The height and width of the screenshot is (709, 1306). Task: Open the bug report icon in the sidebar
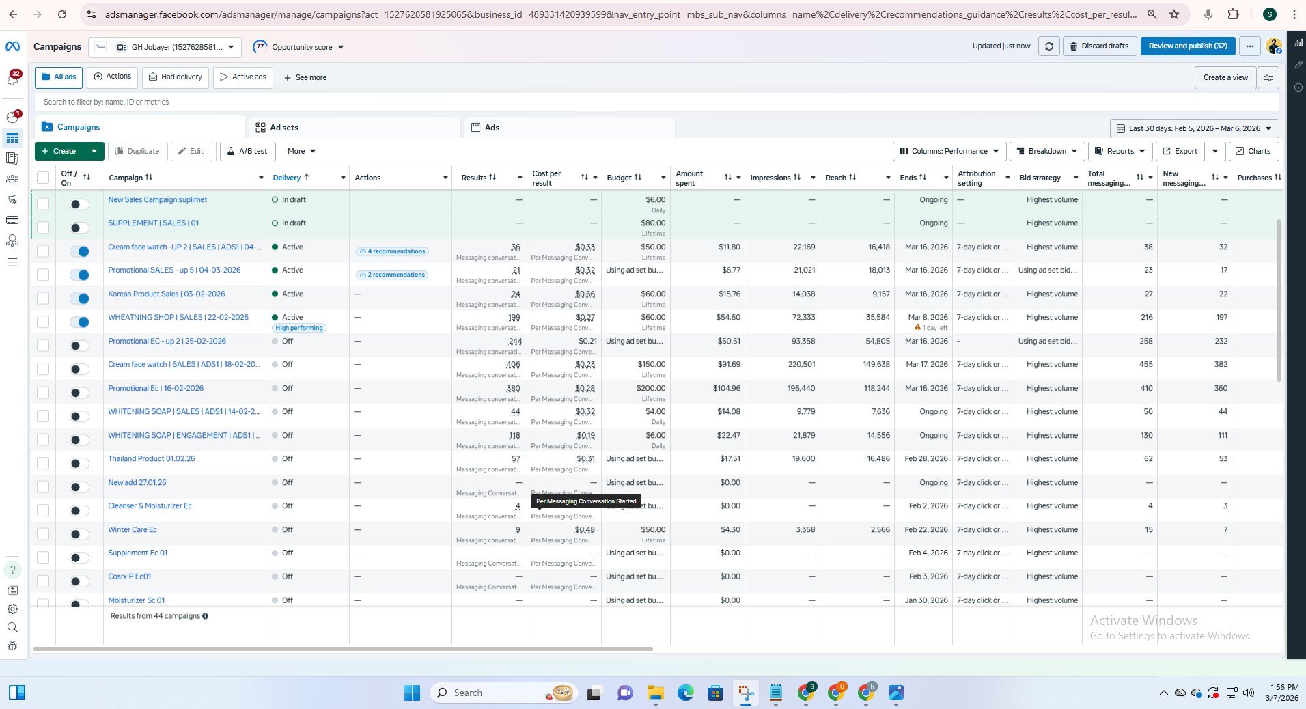pos(12,646)
